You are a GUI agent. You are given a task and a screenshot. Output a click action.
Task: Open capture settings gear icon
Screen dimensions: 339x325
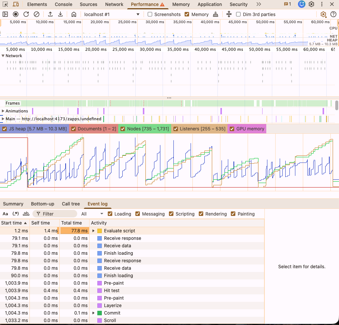323,14
